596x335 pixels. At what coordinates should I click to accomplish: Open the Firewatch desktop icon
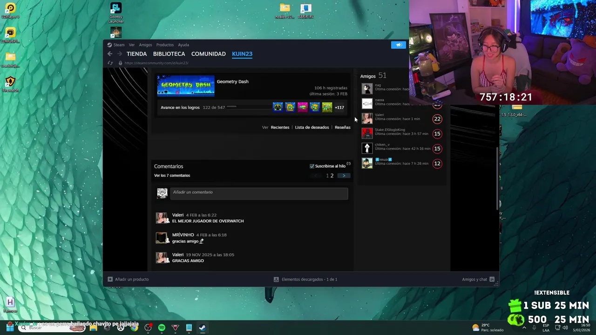point(10,85)
